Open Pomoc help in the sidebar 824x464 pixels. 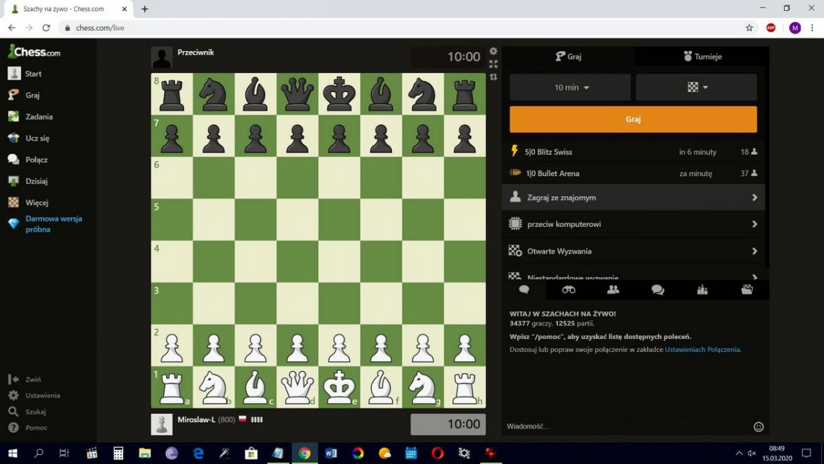click(x=27, y=428)
